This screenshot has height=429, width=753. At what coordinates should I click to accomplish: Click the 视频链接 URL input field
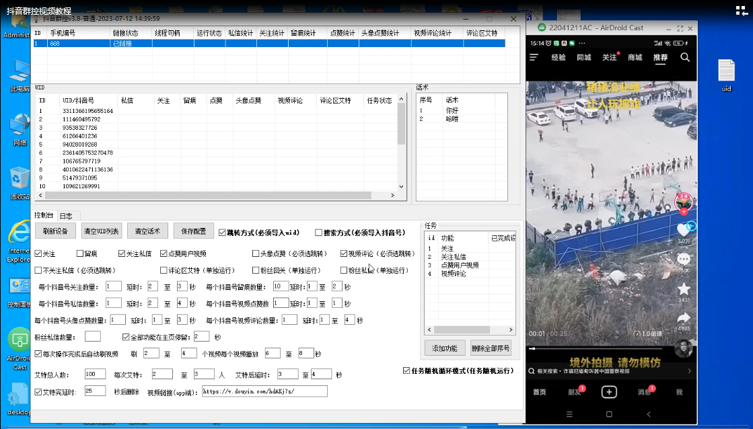[264, 391]
